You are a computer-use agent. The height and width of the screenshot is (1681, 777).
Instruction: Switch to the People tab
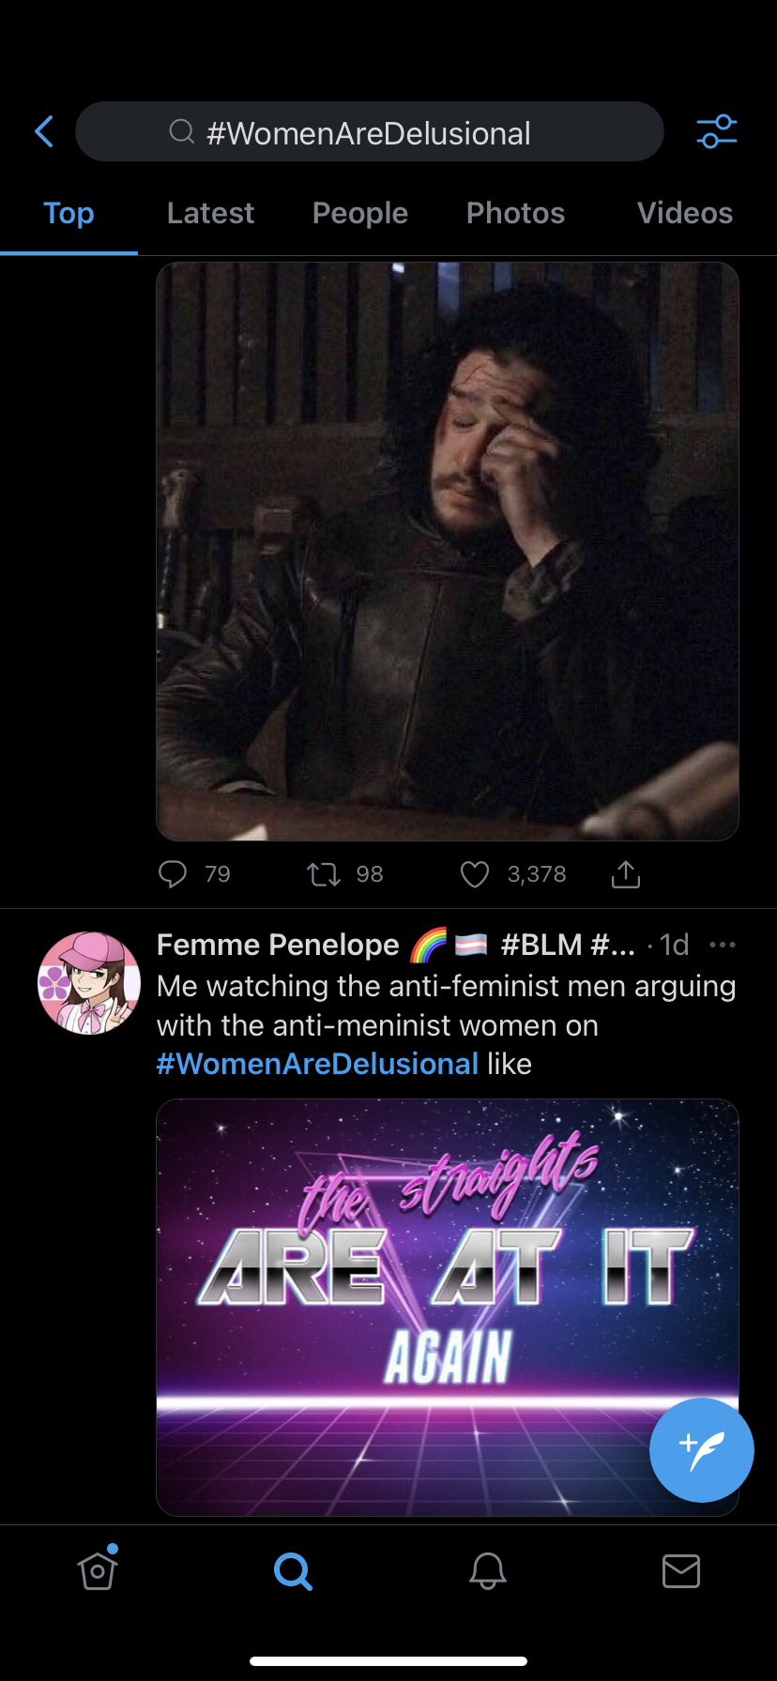pyautogui.click(x=360, y=214)
